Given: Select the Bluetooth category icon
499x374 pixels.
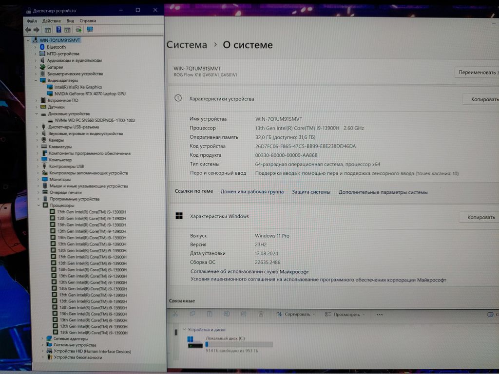Looking at the screenshot, I should pyautogui.click(x=42, y=47).
